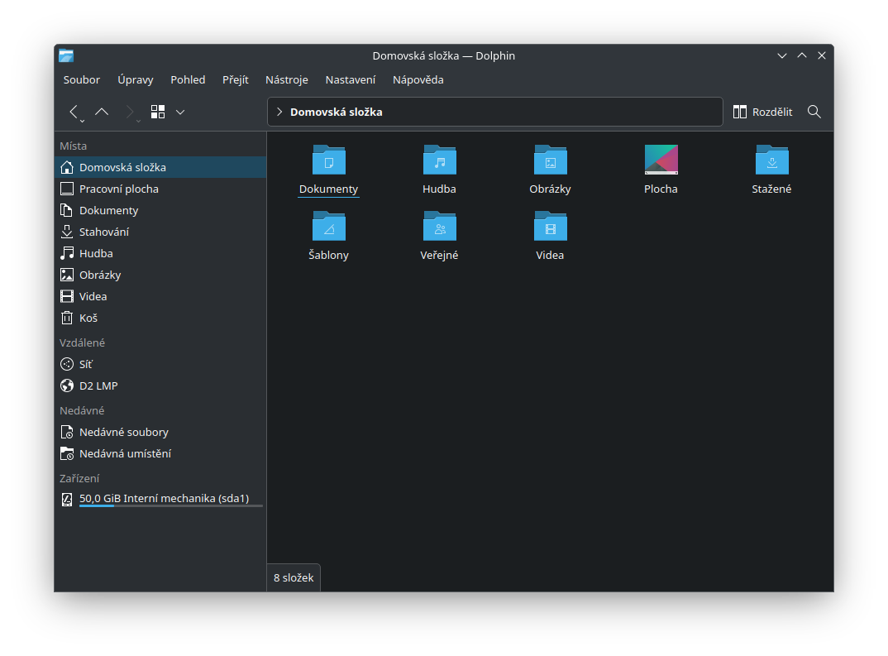This screenshot has height=656, width=888.
Task: Go up to parent folder
Action: pyautogui.click(x=102, y=112)
